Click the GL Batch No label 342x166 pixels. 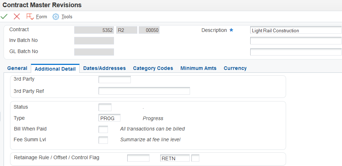pos(24,51)
